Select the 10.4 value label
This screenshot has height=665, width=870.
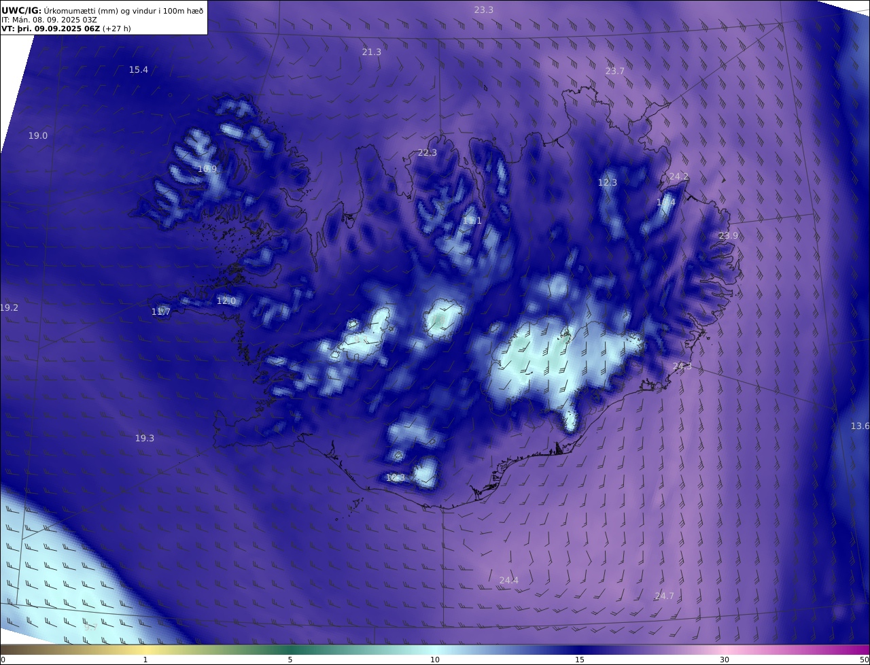666,202
